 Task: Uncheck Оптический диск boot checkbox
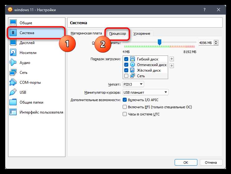(x=126, y=65)
